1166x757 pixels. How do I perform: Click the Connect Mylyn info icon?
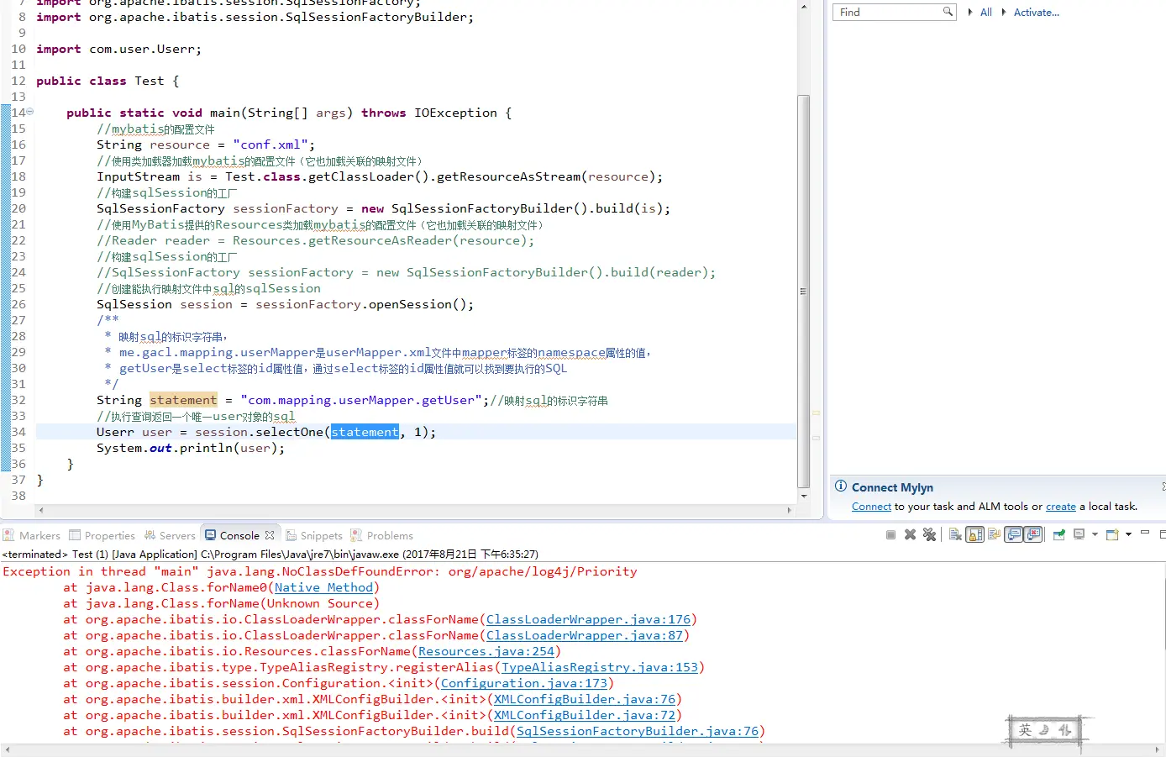click(841, 486)
